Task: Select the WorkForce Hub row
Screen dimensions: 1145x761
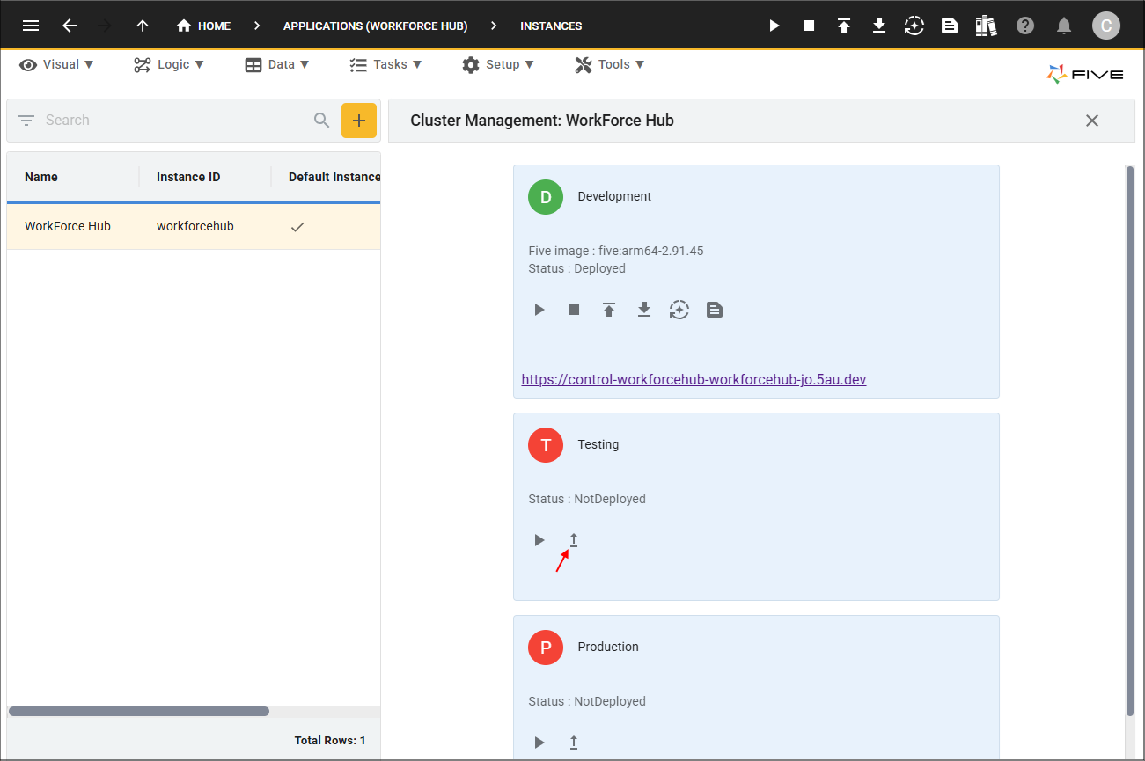Action: (x=194, y=226)
